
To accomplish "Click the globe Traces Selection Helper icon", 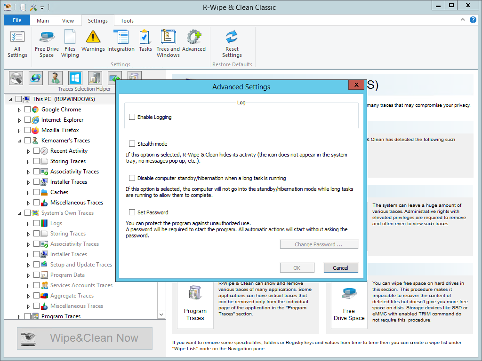I will click(36, 78).
